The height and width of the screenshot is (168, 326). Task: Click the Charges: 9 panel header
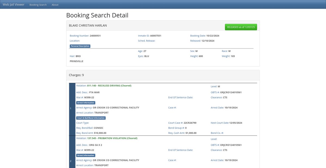(78, 75)
